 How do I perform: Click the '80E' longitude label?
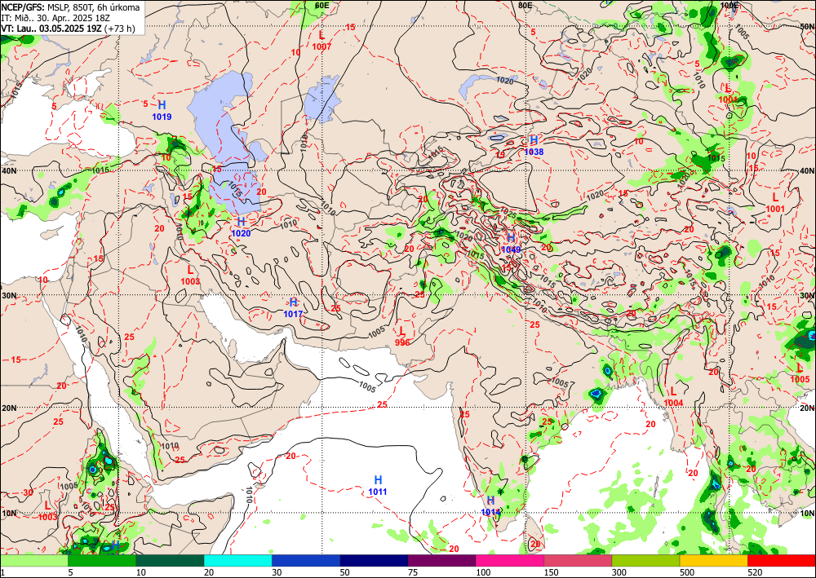[526, 5]
